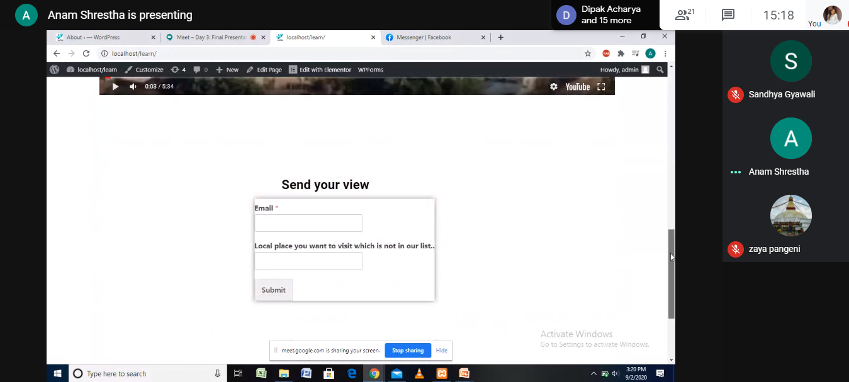Open the Windows Start menu
Screen dimensions: 849x382
point(57,373)
